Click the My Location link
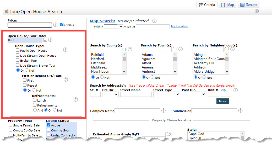The width and height of the screenshot is (272, 143). click(179, 26)
